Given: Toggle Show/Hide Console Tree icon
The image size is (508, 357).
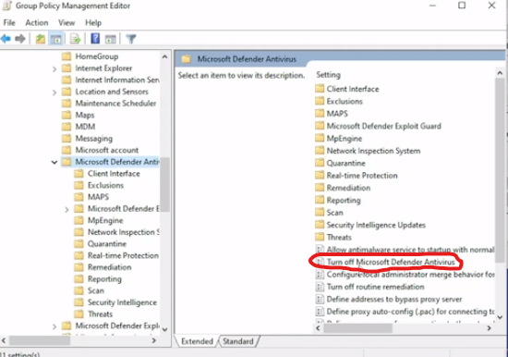Looking at the screenshot, I should pyautogui.click(x=55, y=39).
